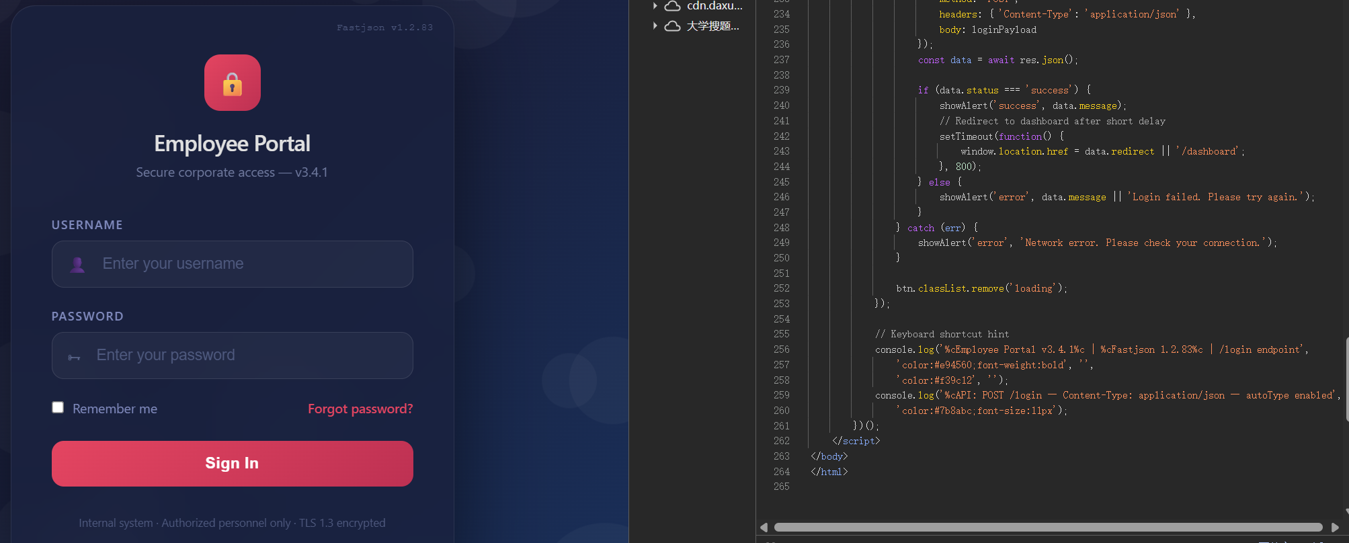The image size is (1349, 543).
Task: Click the console.log Employee Portal v3.4.1 line
Action: (1092, 349)
